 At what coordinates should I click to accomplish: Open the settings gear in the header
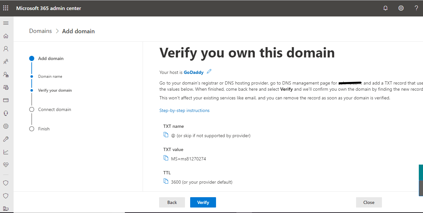401,8
